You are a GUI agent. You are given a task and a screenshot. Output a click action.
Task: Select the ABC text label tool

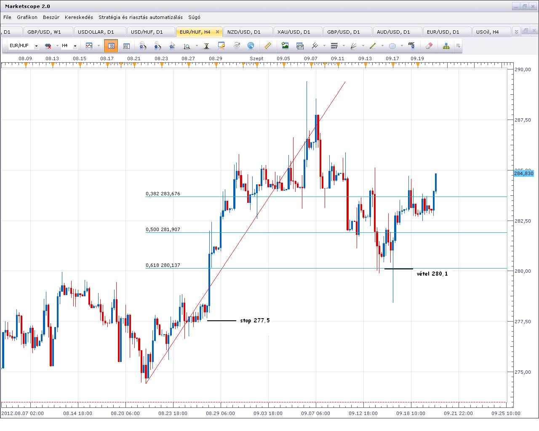point(411,45)
